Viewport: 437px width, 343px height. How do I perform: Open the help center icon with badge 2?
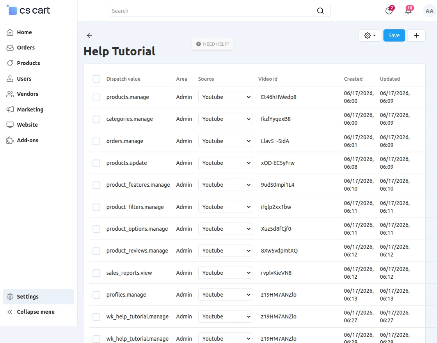click(389, 11)
